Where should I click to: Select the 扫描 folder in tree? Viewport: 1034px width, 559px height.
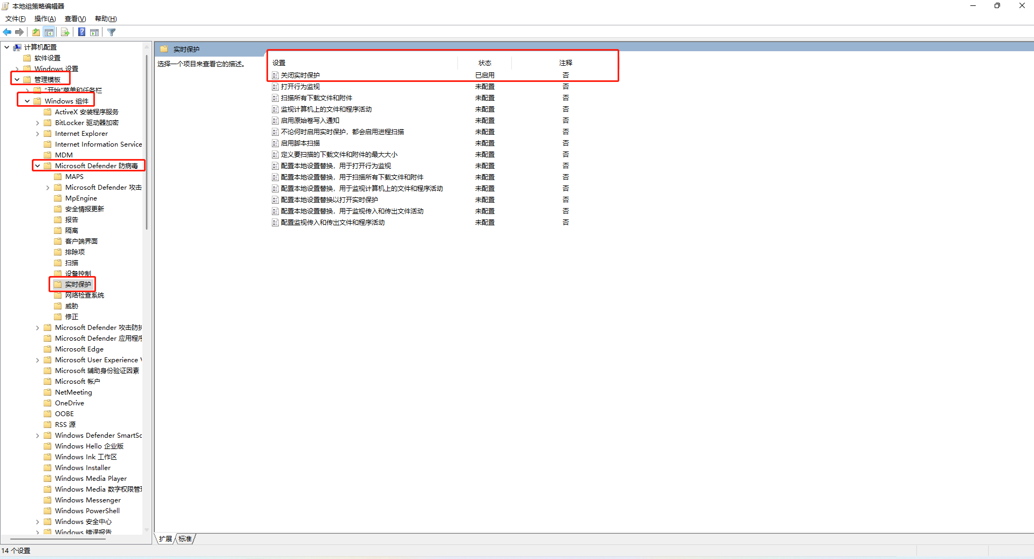pyautogui.click(x=72, y=263)
